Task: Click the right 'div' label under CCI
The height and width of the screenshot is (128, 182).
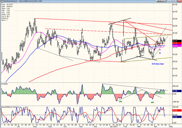Action: pyautogui.click(x=152, y=102)
